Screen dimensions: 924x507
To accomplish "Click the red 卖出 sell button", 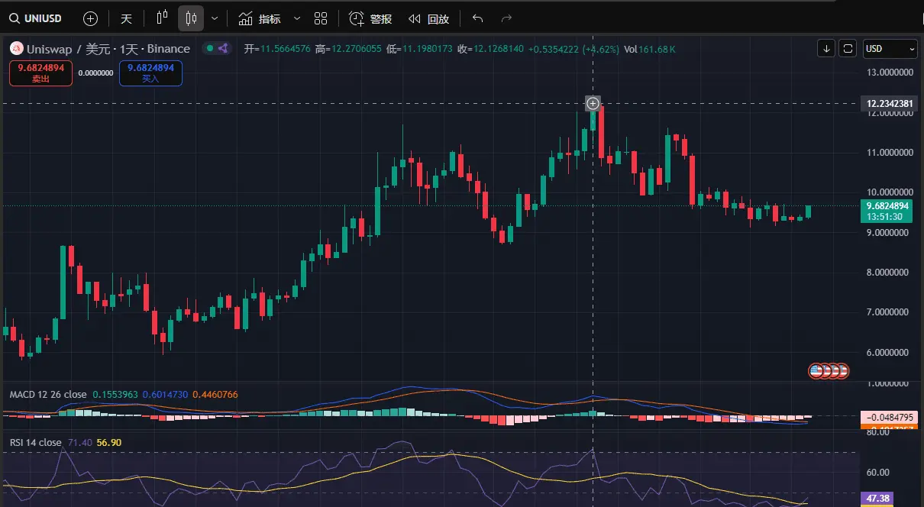I will point(41,73).
